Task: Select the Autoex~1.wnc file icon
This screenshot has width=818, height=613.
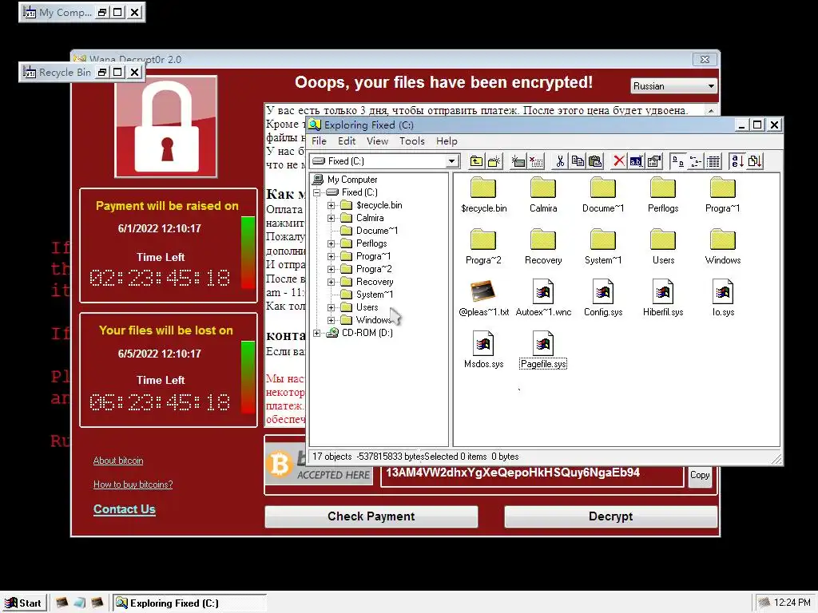Action: (543, 291)
